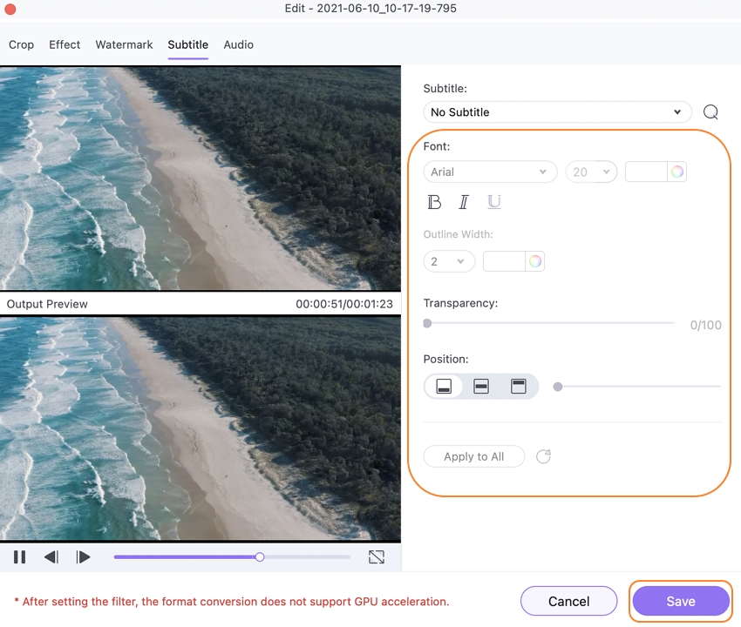741x627 pixels.
Task: Step to the next frame
Action: click(83, 557)
